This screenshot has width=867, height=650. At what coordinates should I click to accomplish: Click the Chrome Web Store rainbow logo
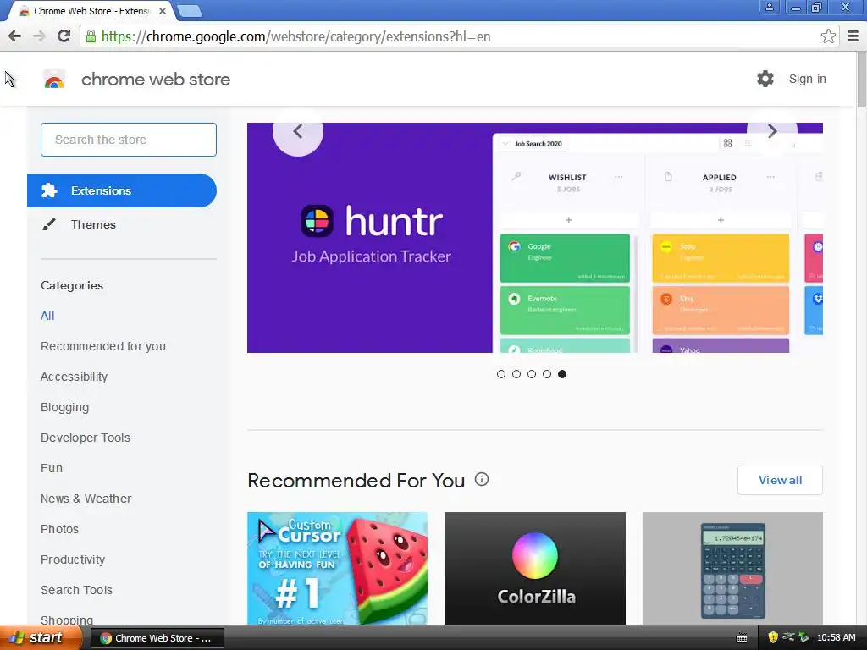point(54,80)
